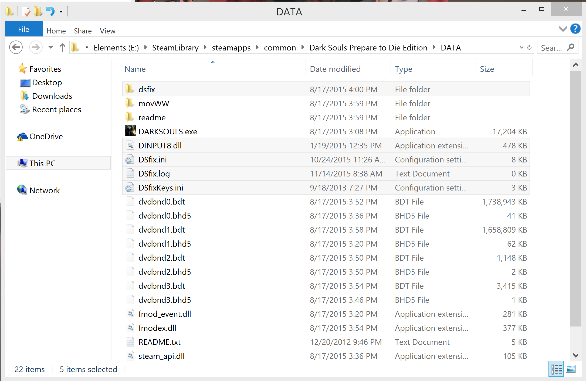Click the Refresh button in address bar
The image size is (586, 381).
pyautogui.click(x=529, y=47)
